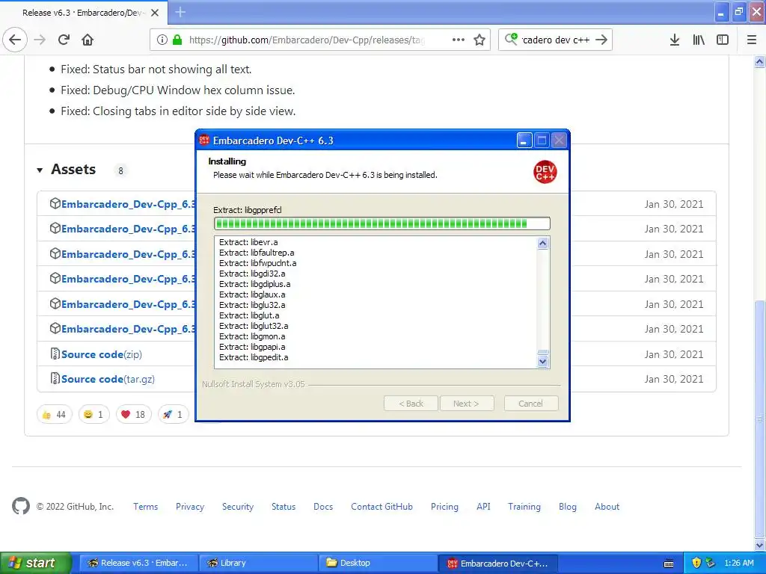
Task: Collapse the Assets section triangle
Action: pos(40,170)
